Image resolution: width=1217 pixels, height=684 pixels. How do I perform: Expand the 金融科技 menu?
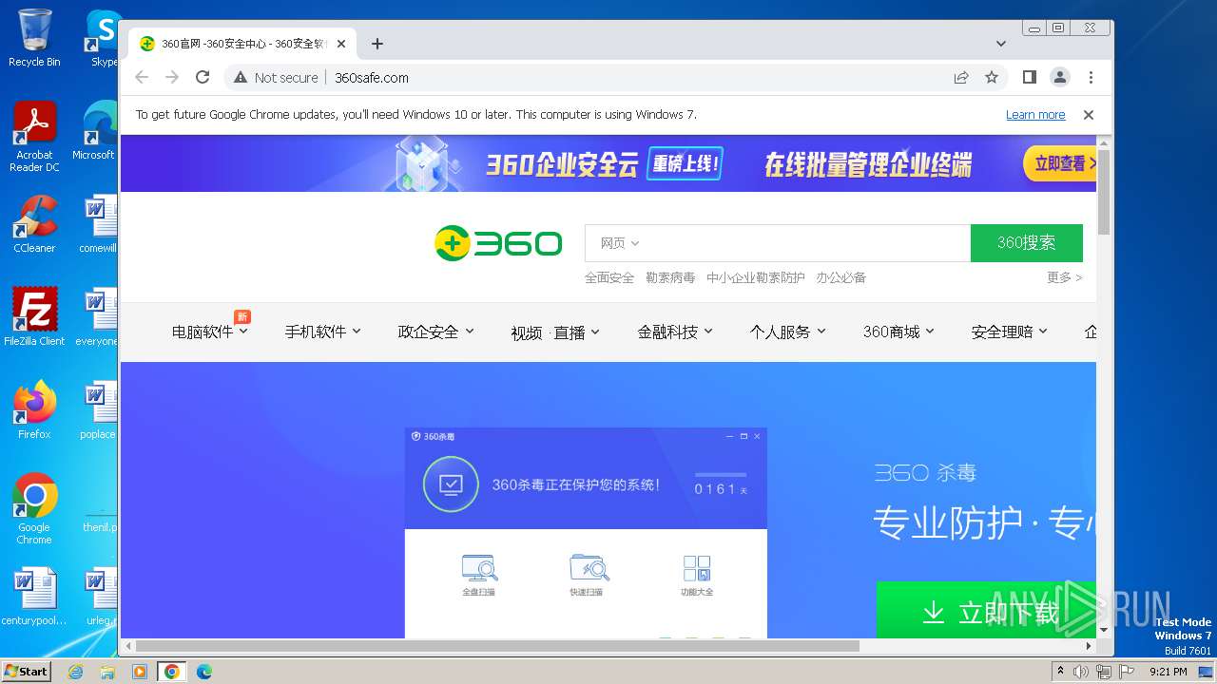[675, 332]
